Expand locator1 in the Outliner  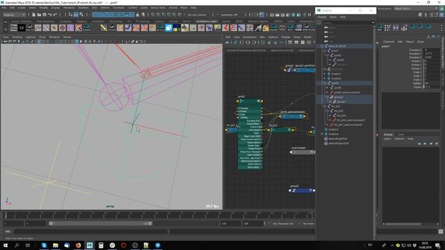click(325, 74)
